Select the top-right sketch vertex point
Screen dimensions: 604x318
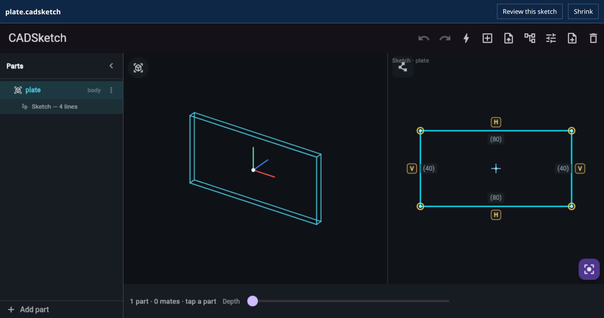pyautogui.click(x=572, y=131)
